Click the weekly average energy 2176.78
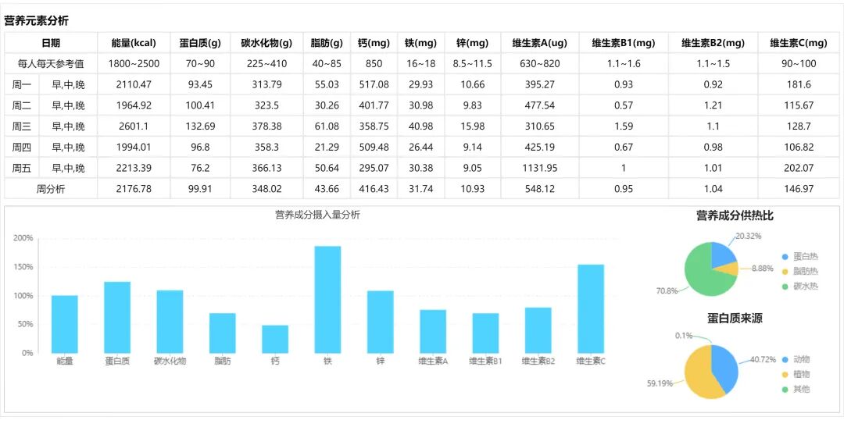This screenshot has width=844, height=431. [134, 189]
